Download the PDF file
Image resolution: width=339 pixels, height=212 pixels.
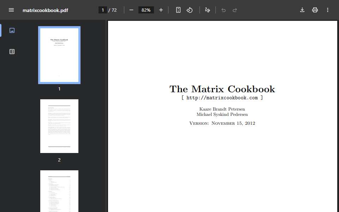tap(302, 10)
